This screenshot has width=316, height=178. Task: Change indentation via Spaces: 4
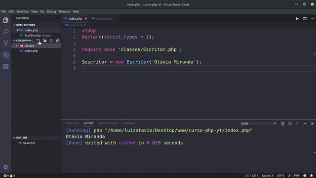pyautogui.click(x=268, y=176)
